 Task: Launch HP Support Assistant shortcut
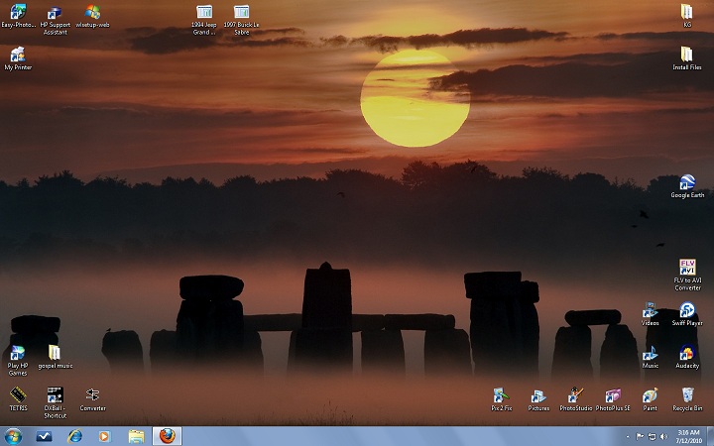pyautogui.click(x=56, y=20)
